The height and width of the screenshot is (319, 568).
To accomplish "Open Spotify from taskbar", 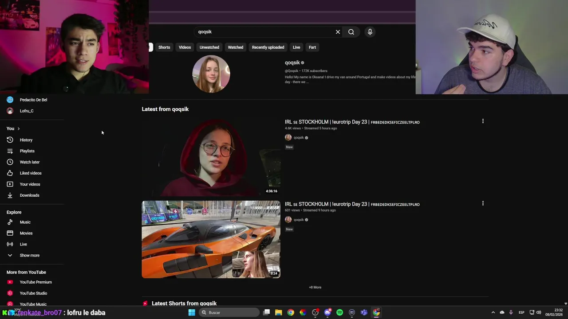I will (x=339, y=312).
